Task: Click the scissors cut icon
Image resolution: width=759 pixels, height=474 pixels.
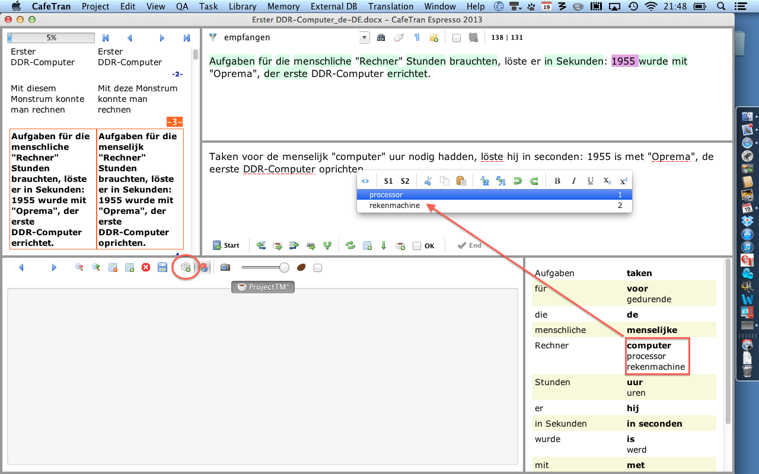Action: [428, 181]
